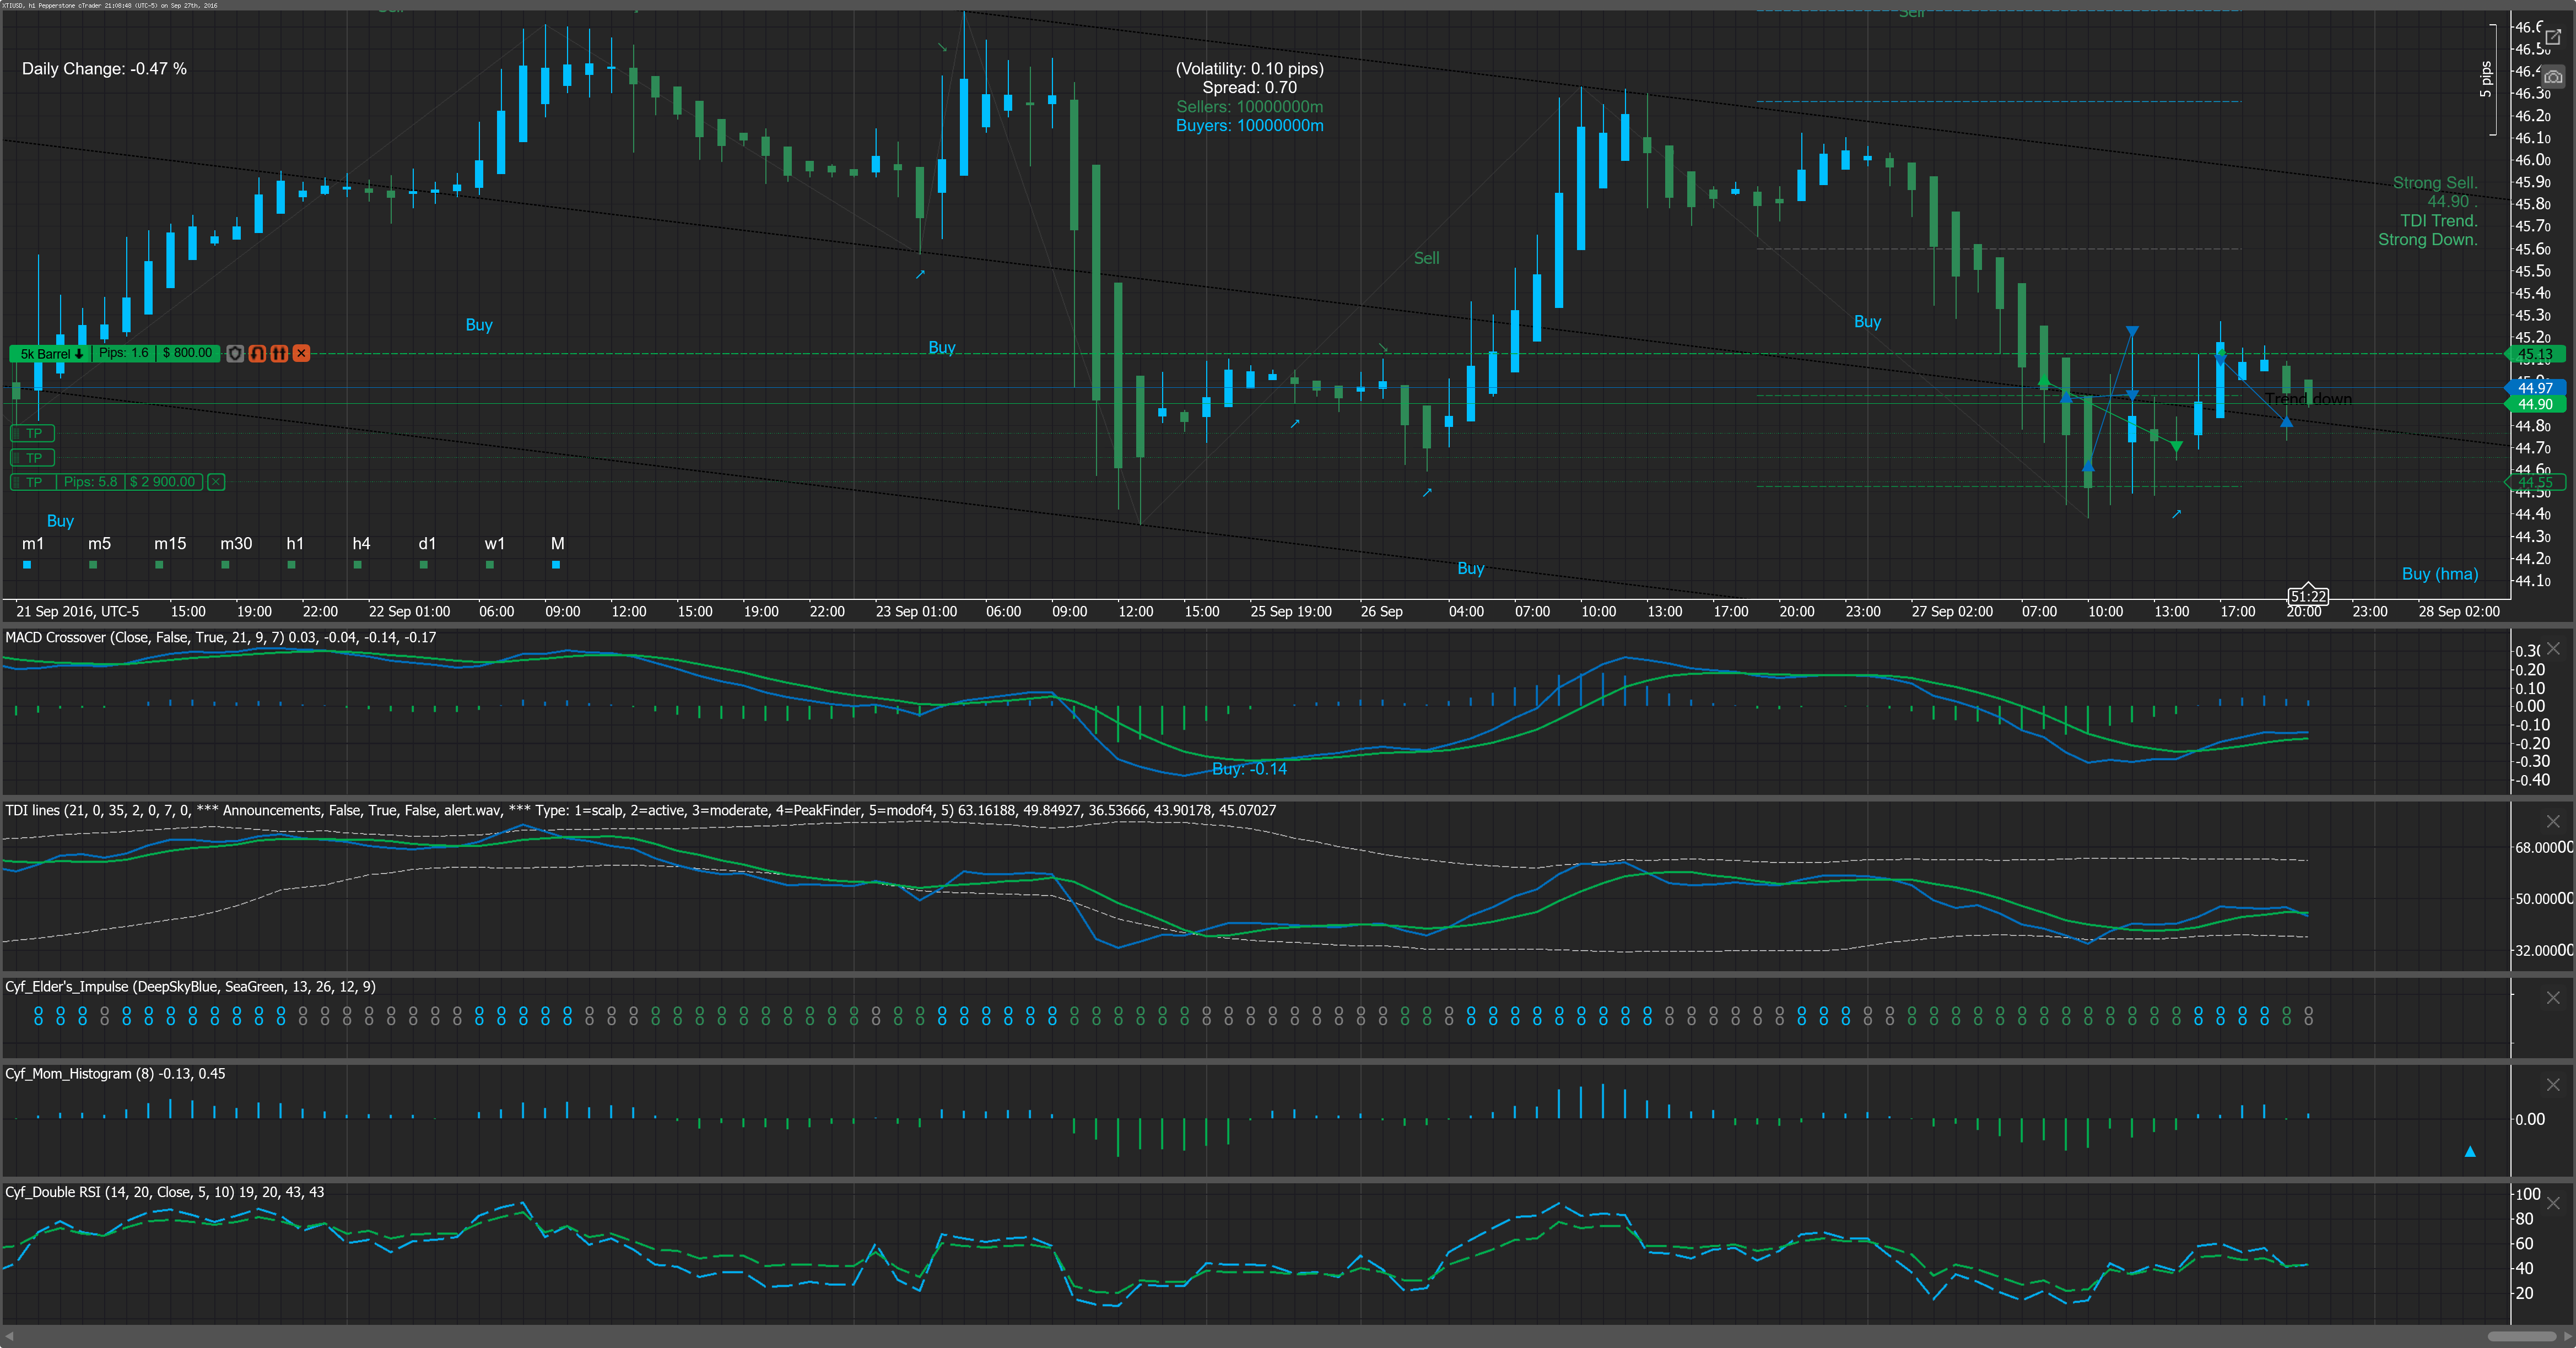This screenshot has height=1348, width=2576.
Task: Click the MACD Crossover indicator title
Action: (220, 637)
